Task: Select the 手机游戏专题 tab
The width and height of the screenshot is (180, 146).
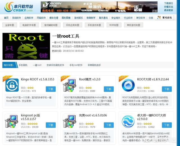Action: tap(94, 25)
